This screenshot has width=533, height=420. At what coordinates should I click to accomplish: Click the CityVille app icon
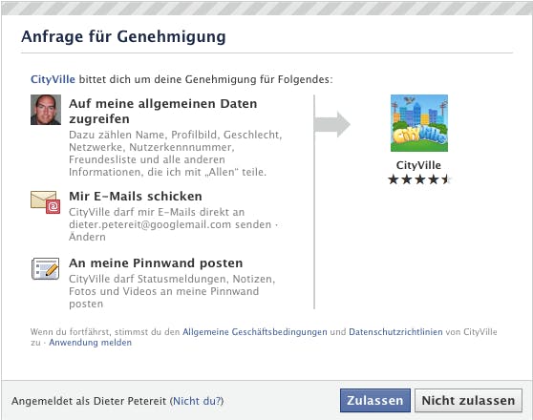click(419, 123)
